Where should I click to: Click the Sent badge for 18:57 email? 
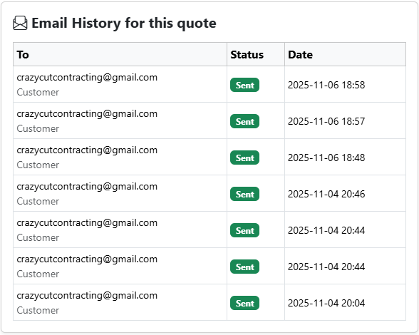[245, 121]
